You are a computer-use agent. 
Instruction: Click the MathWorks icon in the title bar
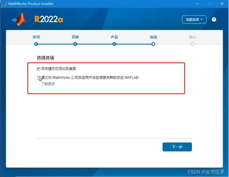pyautogui.click(x=5, y=4)
